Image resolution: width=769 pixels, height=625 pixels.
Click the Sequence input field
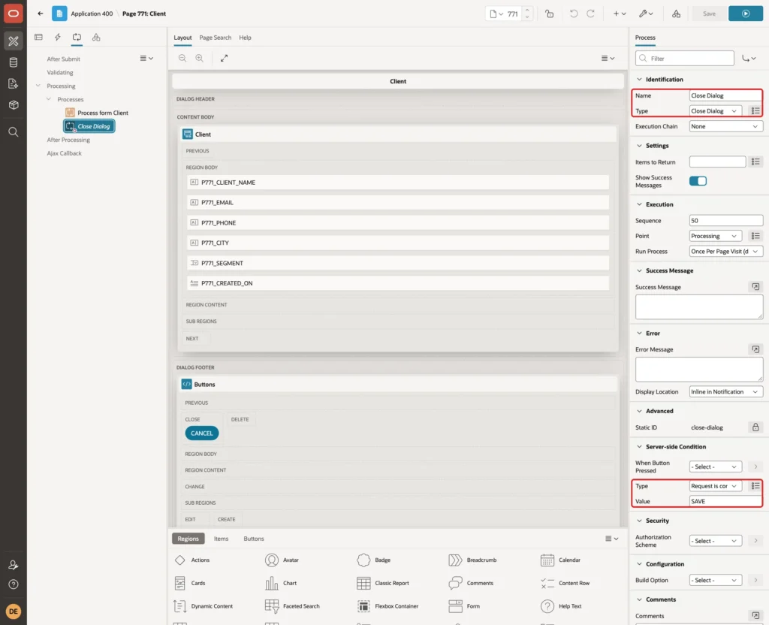point(726,221)
